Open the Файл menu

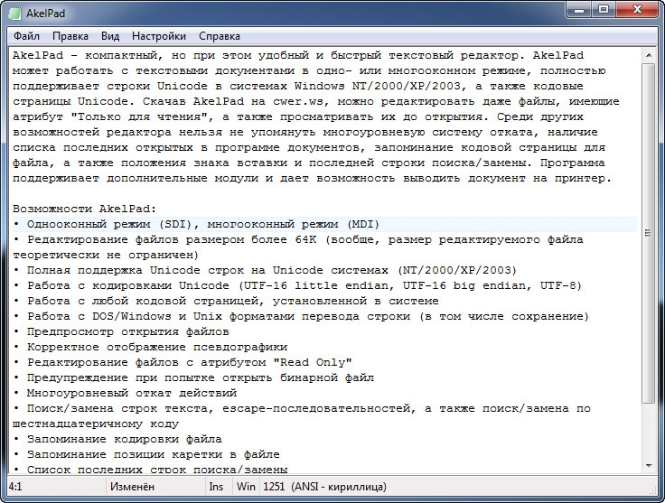(x=27, y=36)
